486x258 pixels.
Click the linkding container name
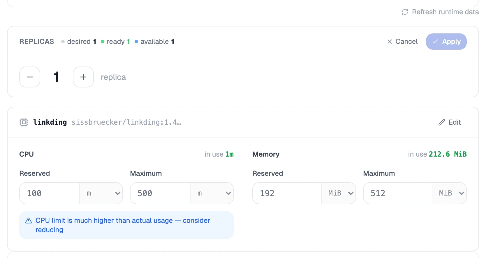50,122
